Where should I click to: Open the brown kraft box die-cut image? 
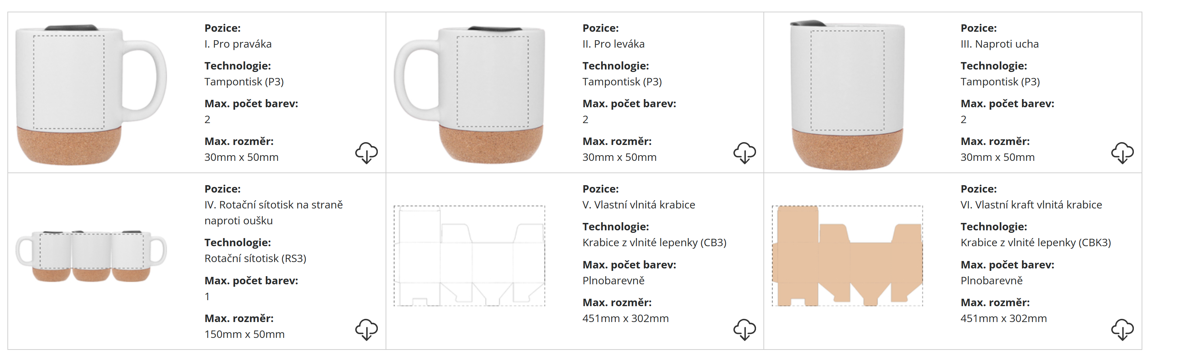pyautogui.click(x=847, y=256)
